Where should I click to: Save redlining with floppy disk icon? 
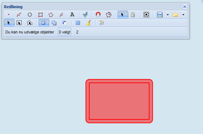pos(160,15)
